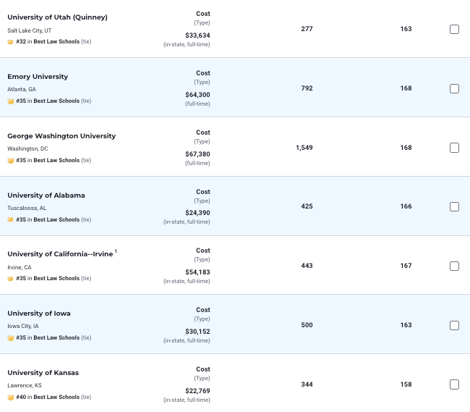This screenshot has width=470, height=412.
Task: Open the George Washington University link
Action: click(61, 136)
